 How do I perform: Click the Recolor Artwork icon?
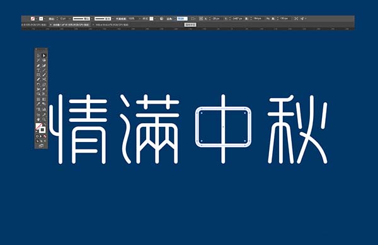[161, 18]
